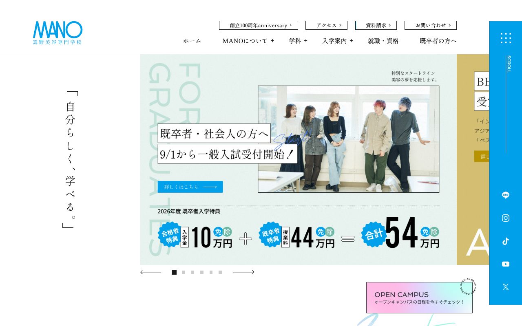
Task: Click the お問い合わせ button
Action: [431, 25]
